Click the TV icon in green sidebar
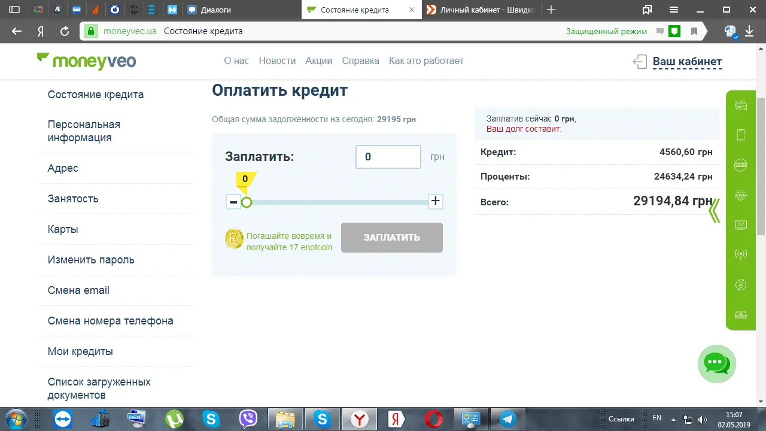 point(740,225)
